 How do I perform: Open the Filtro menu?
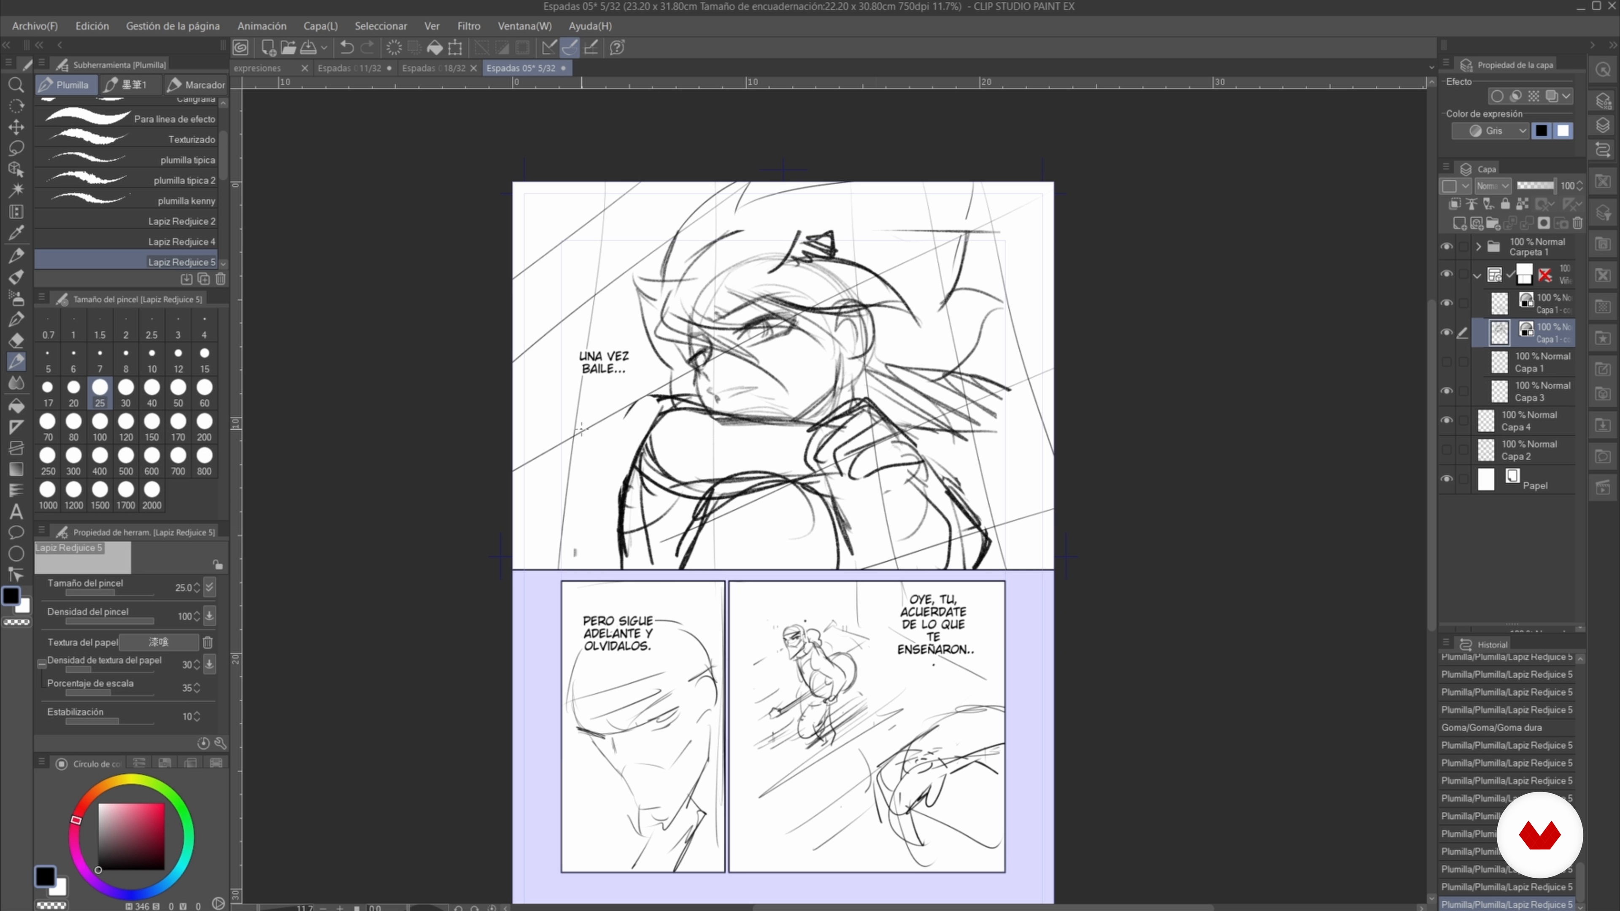[469, 26]
